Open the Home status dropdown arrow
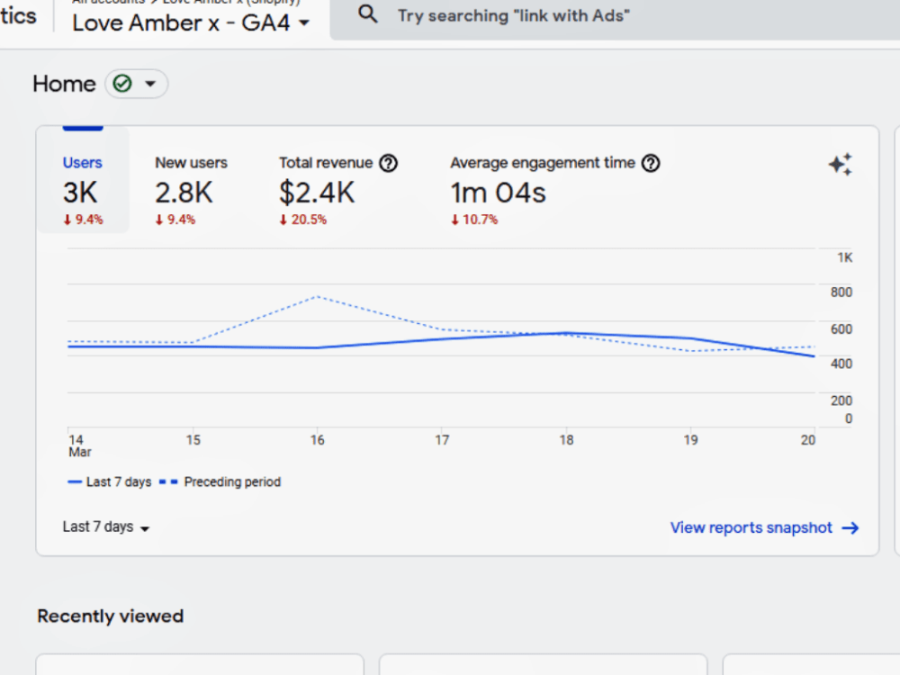This screenshot has width=900, height=675. (x=150, y=84)
